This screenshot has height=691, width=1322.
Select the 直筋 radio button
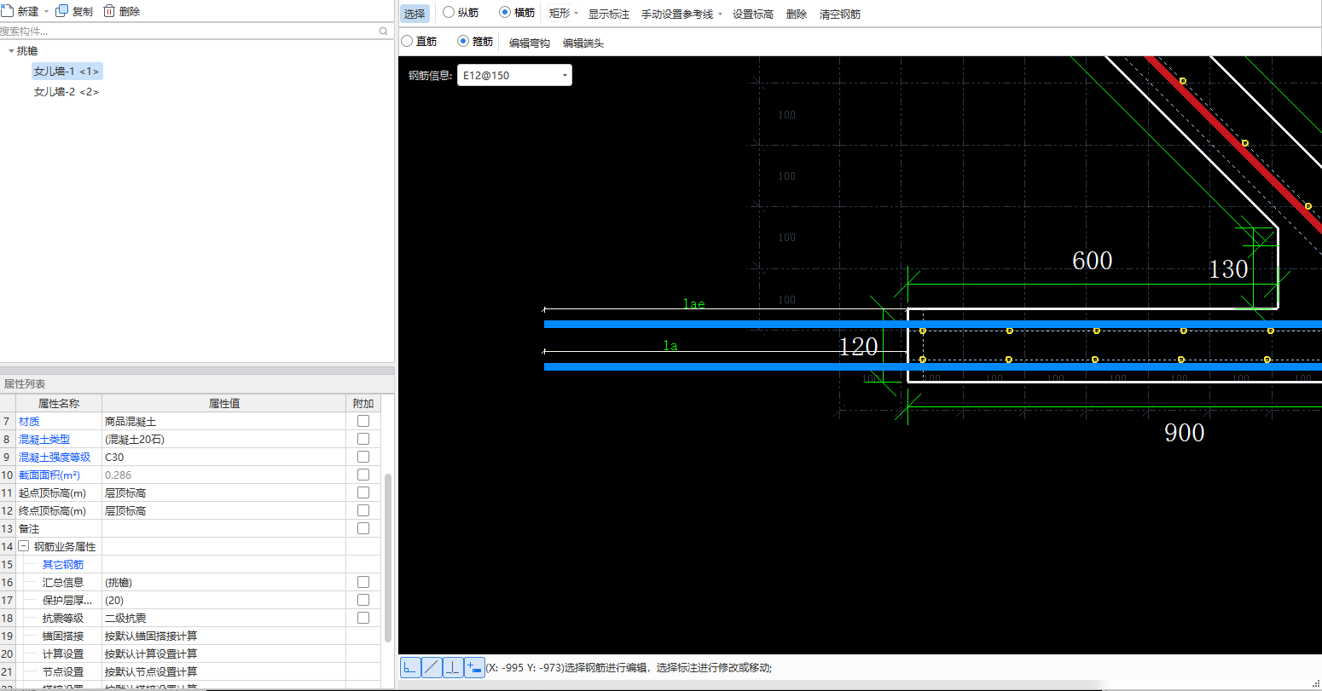pyautogui.click(x=407, y=41)
